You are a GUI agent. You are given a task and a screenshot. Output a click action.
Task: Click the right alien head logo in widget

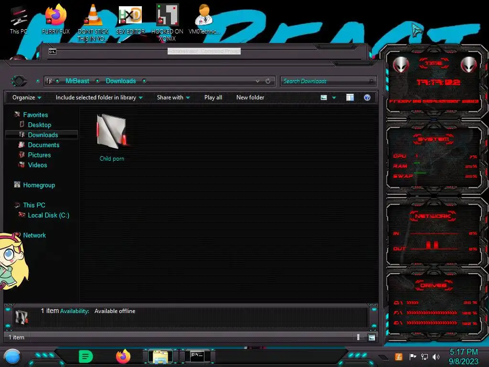(469, 65)
